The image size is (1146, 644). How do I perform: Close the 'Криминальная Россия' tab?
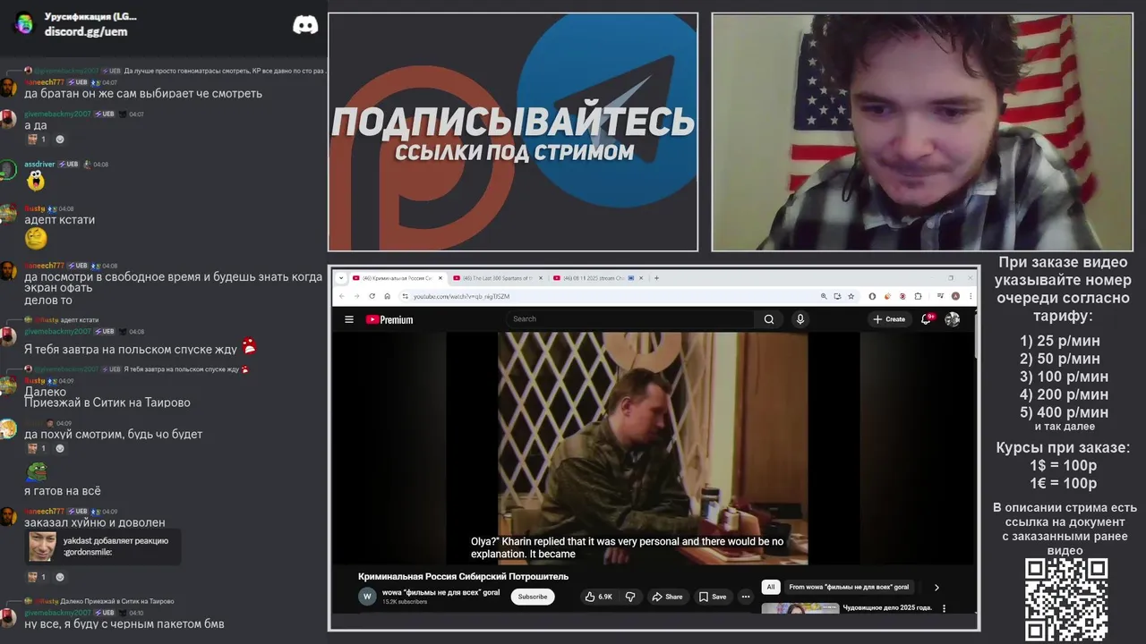440,278
